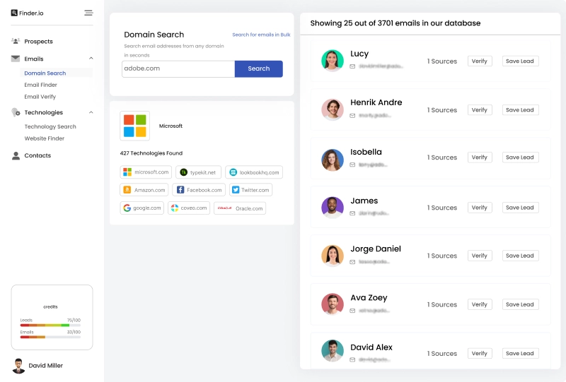Verify Ava Zoey's email

[x=480, y=304]
